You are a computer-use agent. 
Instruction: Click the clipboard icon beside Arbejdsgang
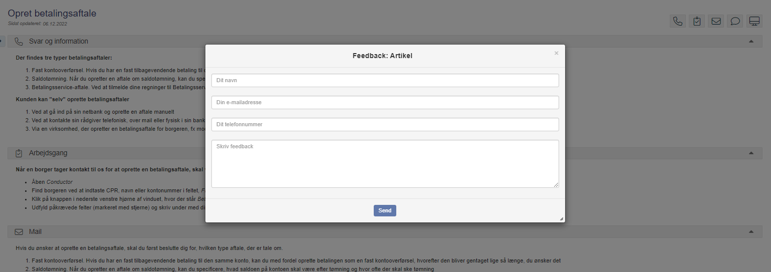(19, 153)
